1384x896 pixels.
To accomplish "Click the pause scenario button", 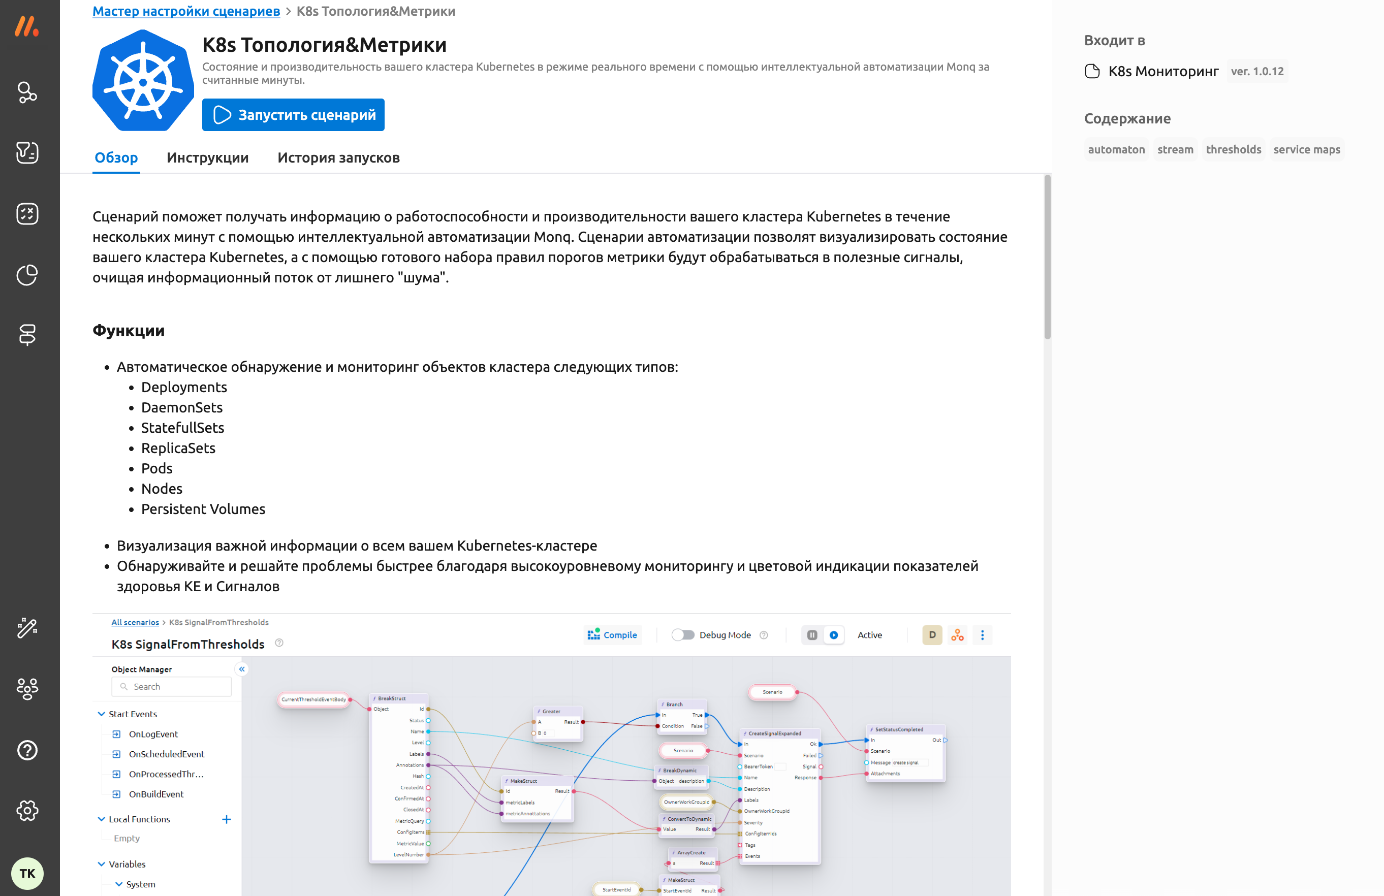I will 812,635.
